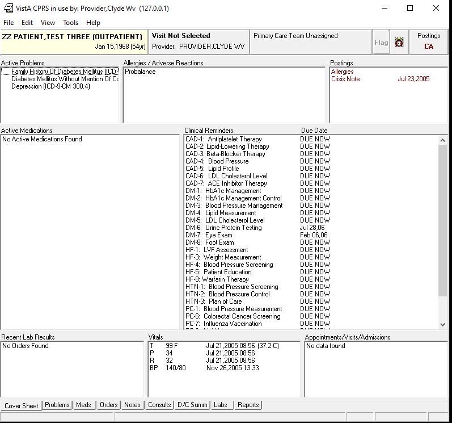Go to the Orders tab
This screenshot has width=452, height=423.
point(108,405)
